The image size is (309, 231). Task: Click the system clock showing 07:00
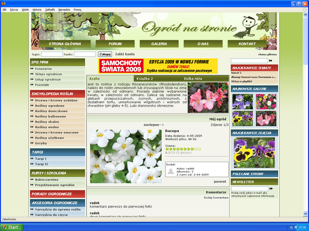(302, 228)
